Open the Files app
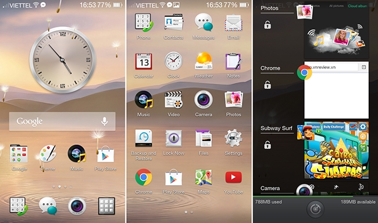 204,139
